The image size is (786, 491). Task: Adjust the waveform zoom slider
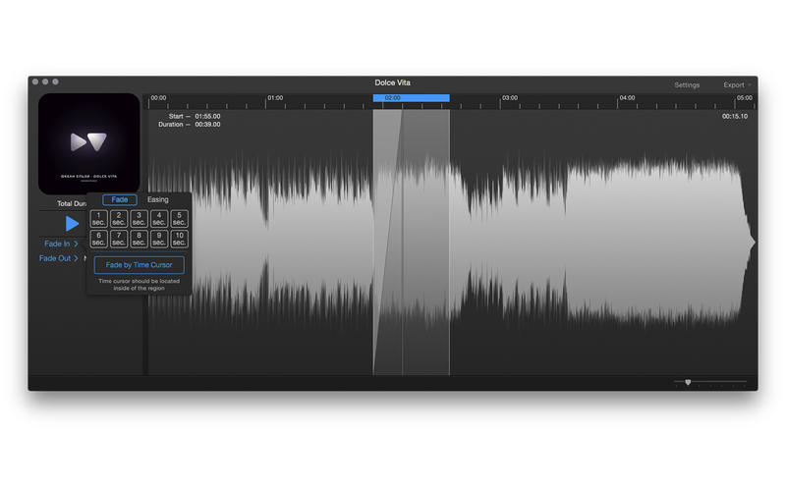(x=688, y=382)
